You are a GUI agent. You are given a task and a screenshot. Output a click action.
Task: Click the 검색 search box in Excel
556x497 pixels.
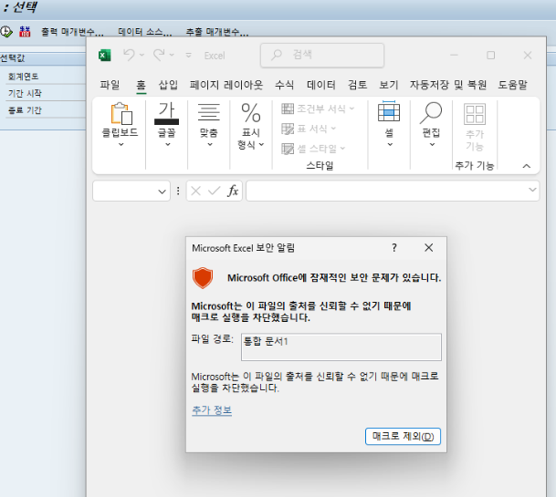322,56
